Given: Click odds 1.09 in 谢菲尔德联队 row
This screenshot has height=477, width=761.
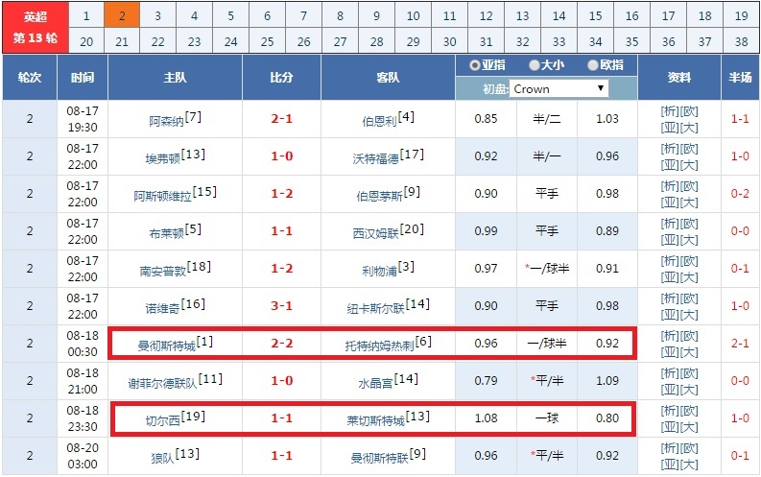Looking at the screenshot, I should pyautogui.click(x=607, y=380).
